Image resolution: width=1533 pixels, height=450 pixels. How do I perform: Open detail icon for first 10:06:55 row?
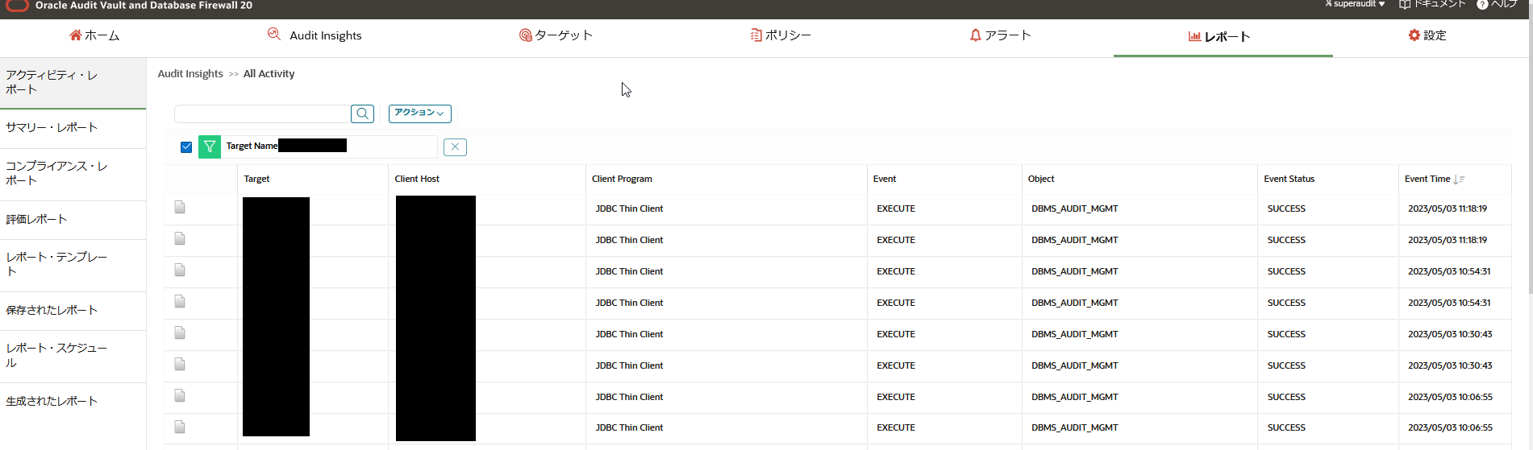coord(180,396)
